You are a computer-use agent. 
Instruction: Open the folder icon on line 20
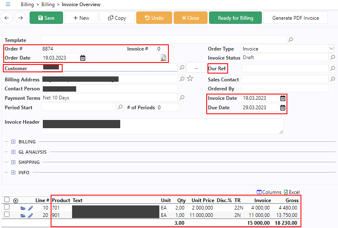click(x=23, y=215)
